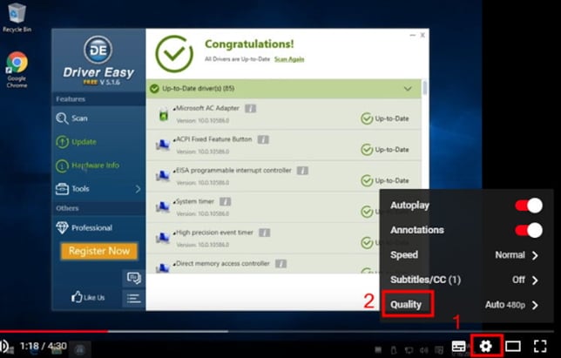The height and width of the screenshot is (358, 561).
Task: Click the Normal speed value
Action: click(x=510, y=255)
